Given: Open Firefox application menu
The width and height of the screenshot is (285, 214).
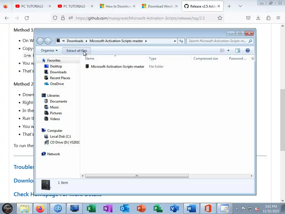Looking at the screenshot, I should [278, 18].
